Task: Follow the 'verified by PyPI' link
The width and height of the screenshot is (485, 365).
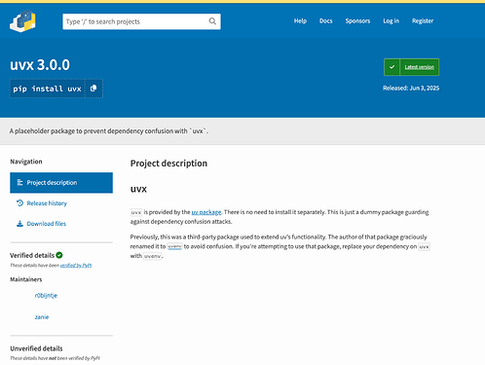Action: [x=76, y=266]
